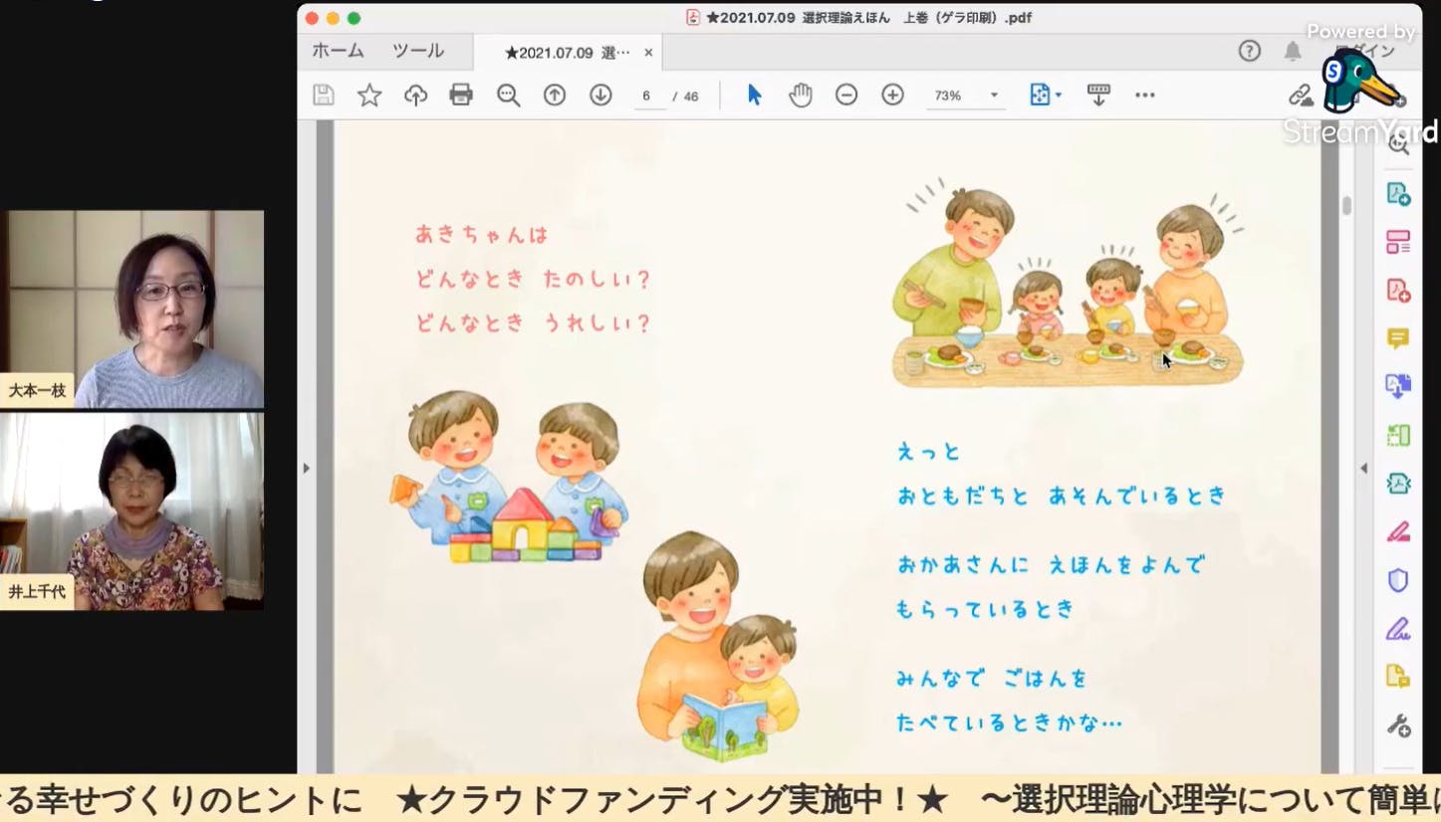Go to the previous page arrow
Viewport: 1441px width, 822px height.
[555, 96]
